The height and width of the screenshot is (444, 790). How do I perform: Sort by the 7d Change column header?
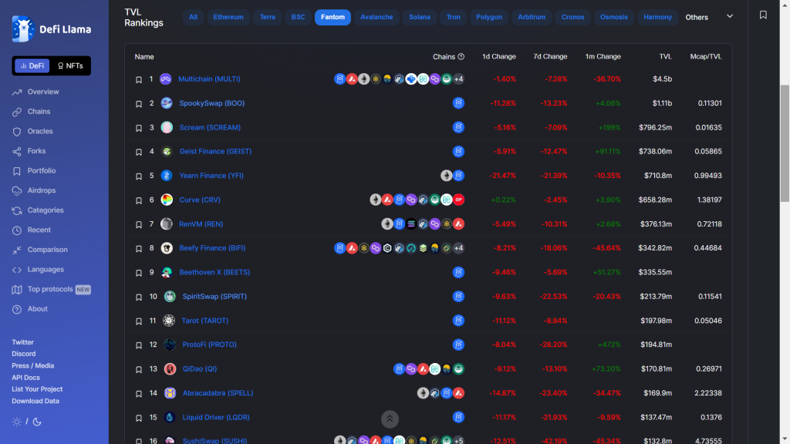point(550,57)
